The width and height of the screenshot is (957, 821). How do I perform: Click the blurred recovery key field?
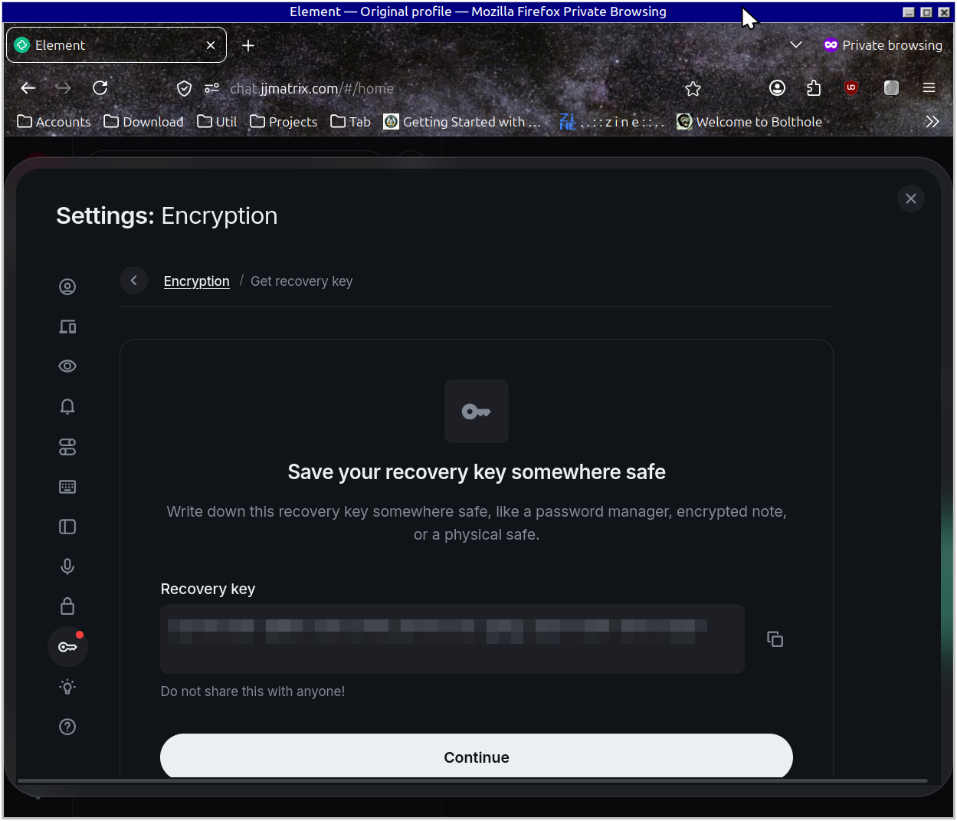[x=452, y=639]
